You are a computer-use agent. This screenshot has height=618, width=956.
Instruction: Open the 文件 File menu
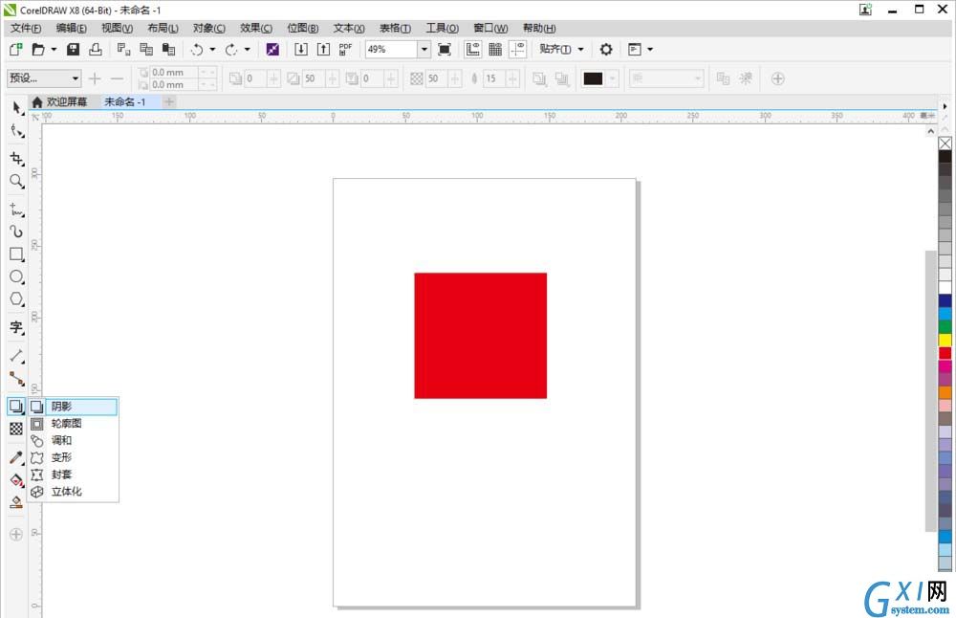click(x=26, y=28)
